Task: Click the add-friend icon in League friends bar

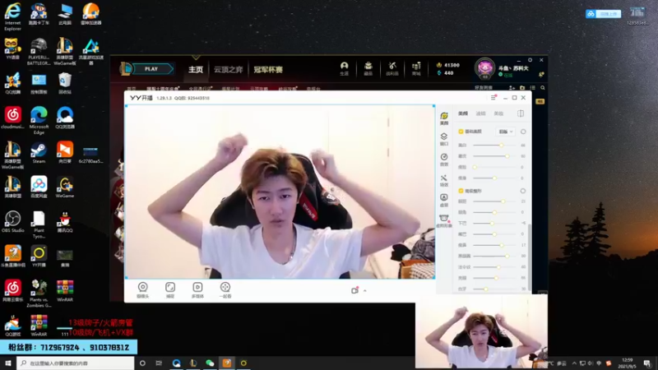Action: click(512, 88)
